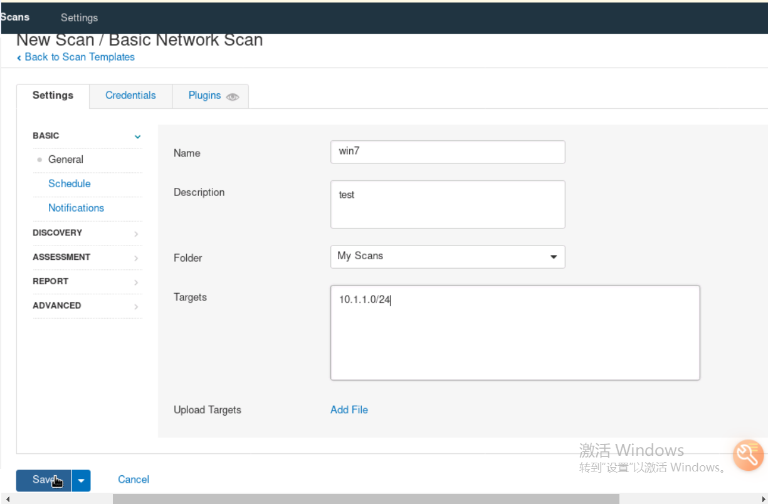Viewport: 768px width, 504px height.
Task: Open Settings in the top navigation bar
Action: point(79,18)
